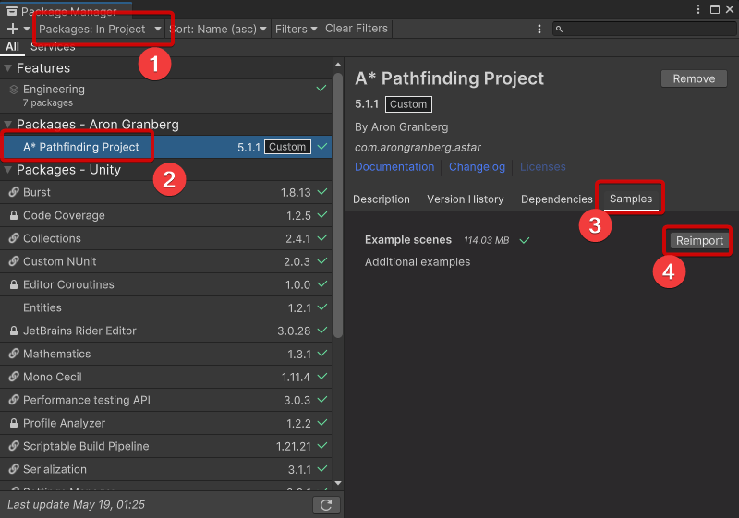Image resolution: width=739 pixels, height=518 pixels.
Task: Open the Licenses link
Action: click(543, 167)
